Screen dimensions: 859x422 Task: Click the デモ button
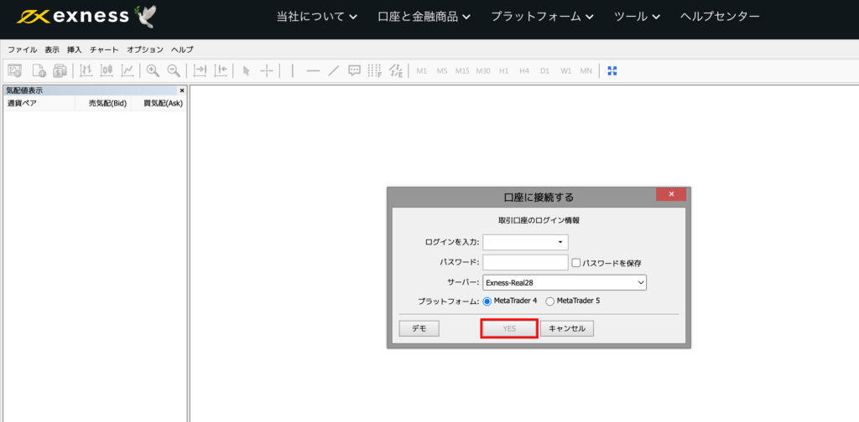419,328
